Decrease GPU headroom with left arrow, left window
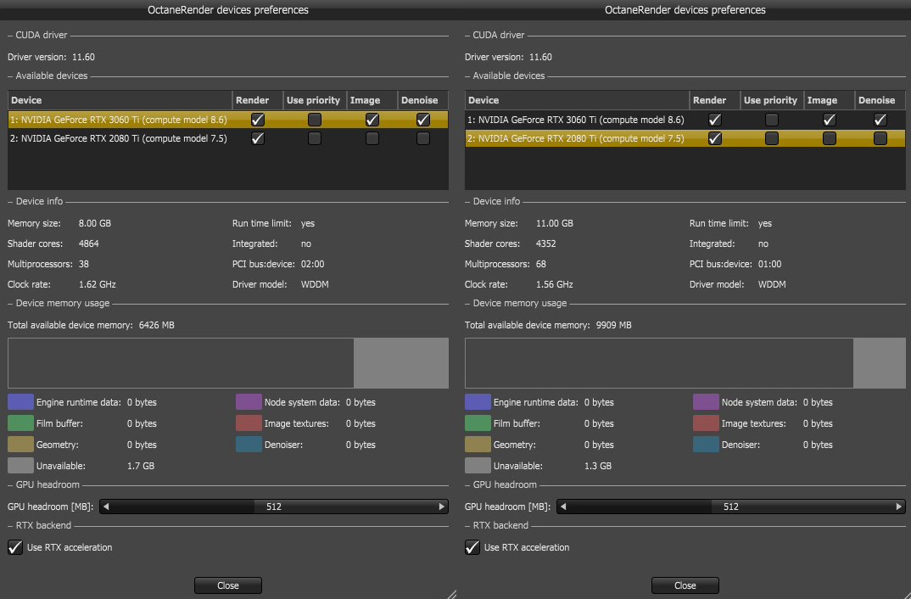The width and height of the screenshot is (911, 599). (x=106, y=507)
